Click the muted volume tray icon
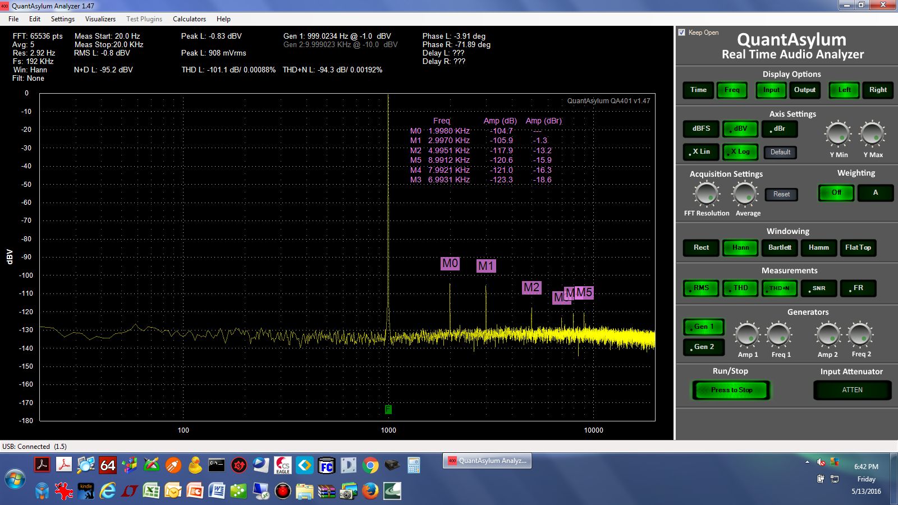Image resolution: width=898 pixels, height=505 pixels. pyautogui.click(x=821, y=462)
